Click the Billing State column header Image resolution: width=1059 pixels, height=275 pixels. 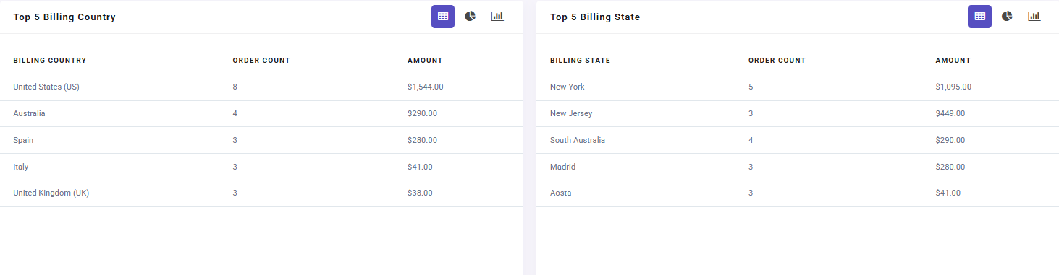coord(580,61)
